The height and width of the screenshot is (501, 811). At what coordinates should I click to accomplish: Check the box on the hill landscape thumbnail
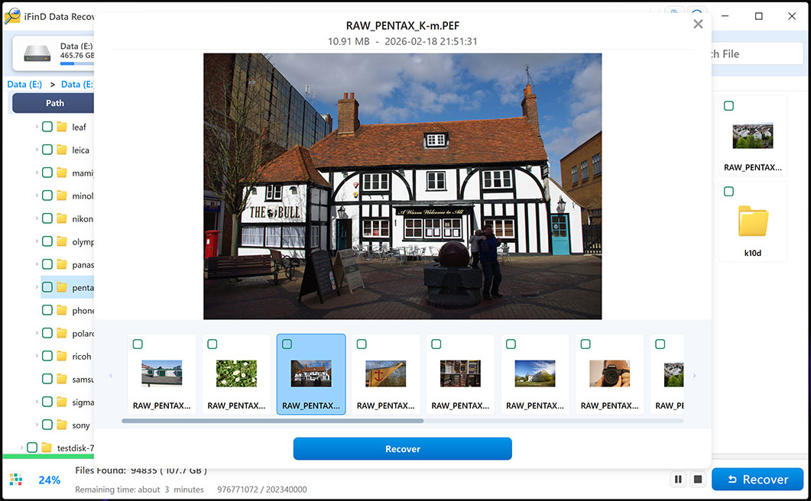pos(511,344)
